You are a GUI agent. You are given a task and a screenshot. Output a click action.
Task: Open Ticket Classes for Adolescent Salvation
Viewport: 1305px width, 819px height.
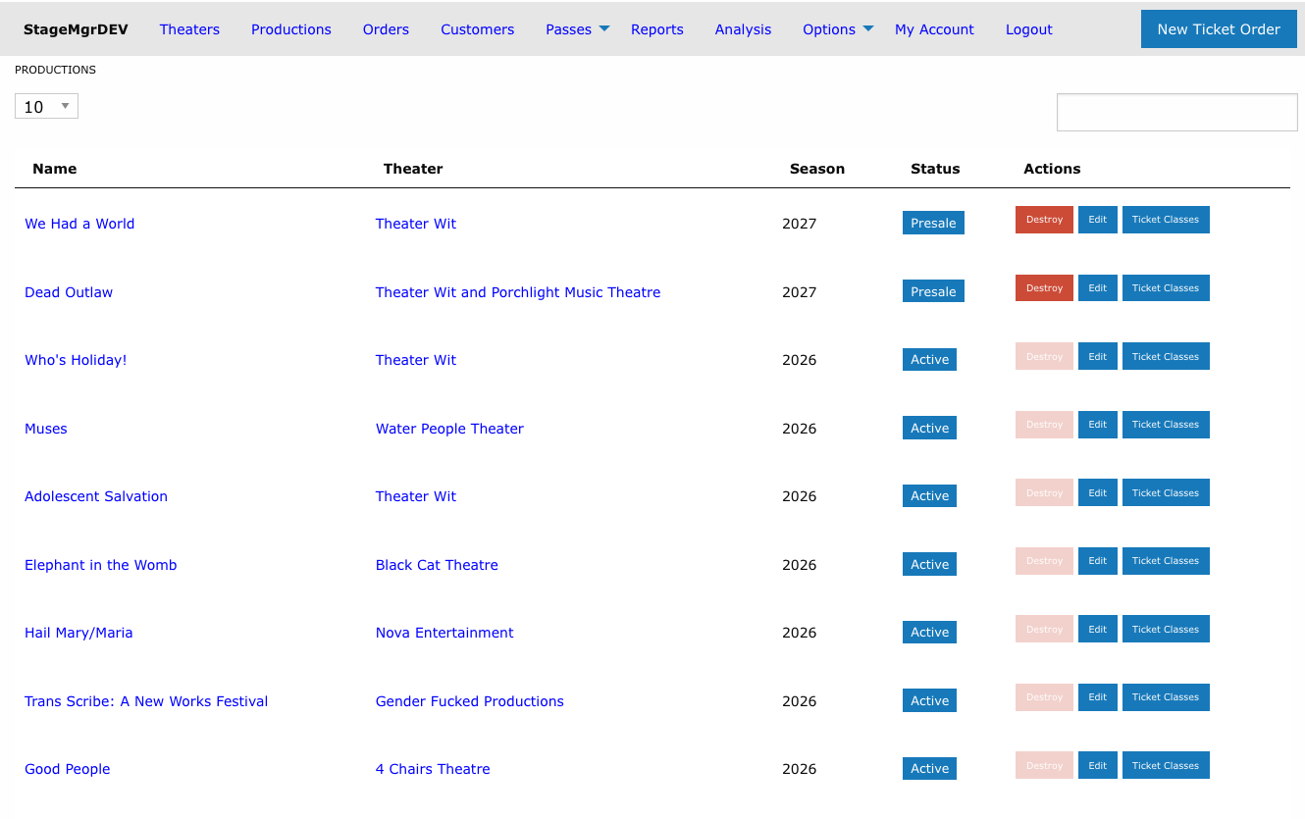tap(1166, 492)
